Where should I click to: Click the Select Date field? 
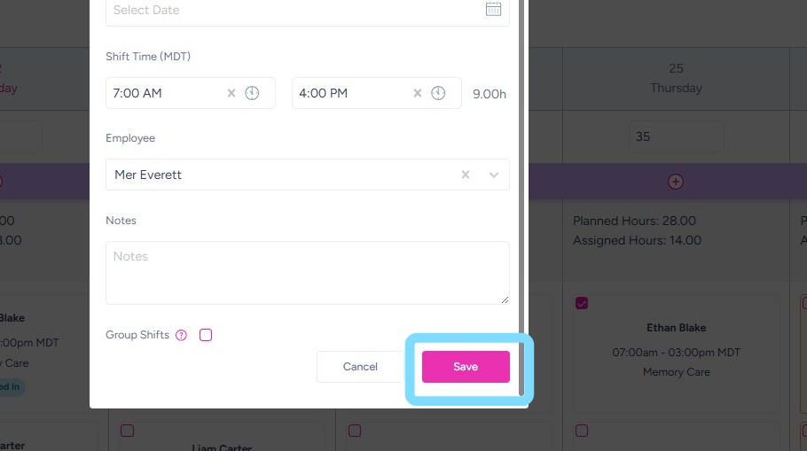click(x=293, y=11)
